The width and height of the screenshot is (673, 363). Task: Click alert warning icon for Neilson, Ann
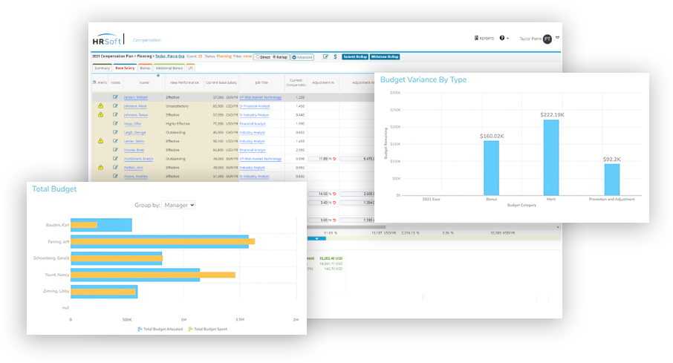pyautogui.click(x=101, y=168)
